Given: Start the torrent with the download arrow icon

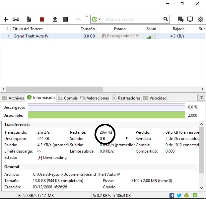Looking at the screenshot, I should (55, 19).
